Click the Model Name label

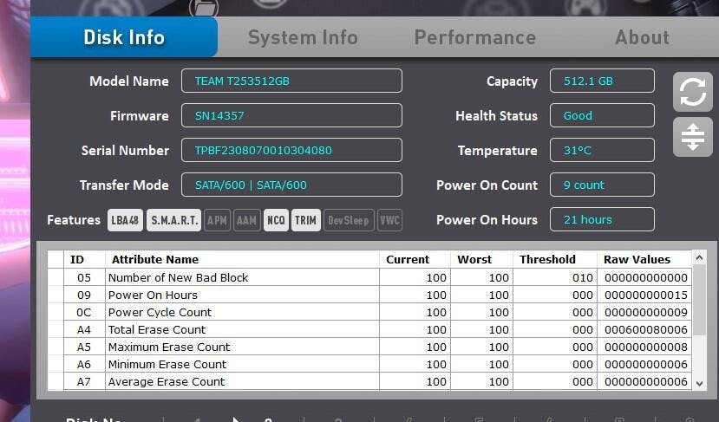click(x=129, y=81)
